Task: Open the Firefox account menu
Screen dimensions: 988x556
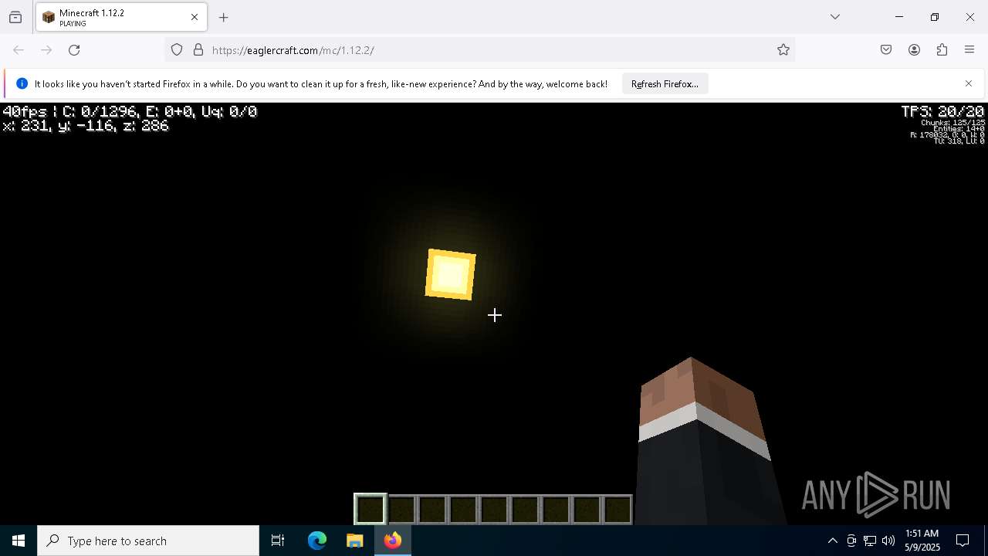Action: point(914,50)
